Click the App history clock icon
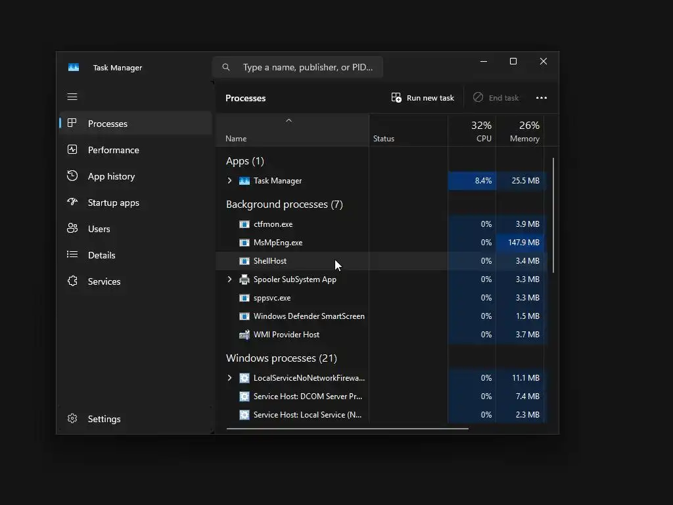This screenshot has height=505, width=673. click(x=72, y=176)
